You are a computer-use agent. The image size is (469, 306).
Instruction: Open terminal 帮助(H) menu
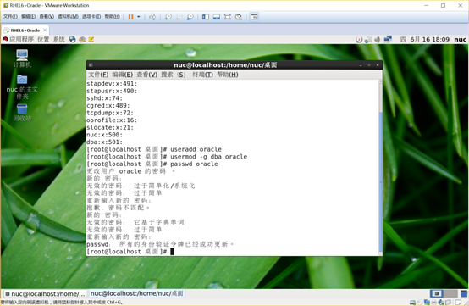coord(228,75)
